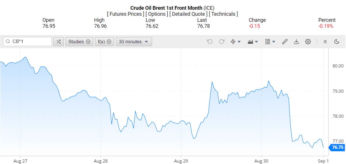This screenshot has width=346, height=164.
Task: Open the events lightning dropdown
Action: tap(236, 42)
